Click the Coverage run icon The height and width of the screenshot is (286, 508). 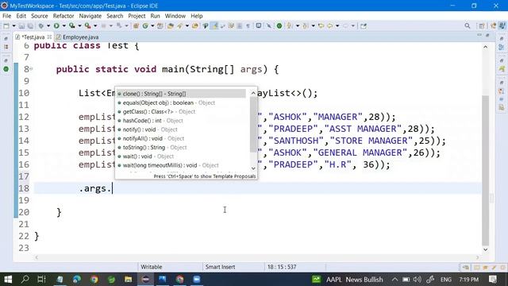point(72,26)
